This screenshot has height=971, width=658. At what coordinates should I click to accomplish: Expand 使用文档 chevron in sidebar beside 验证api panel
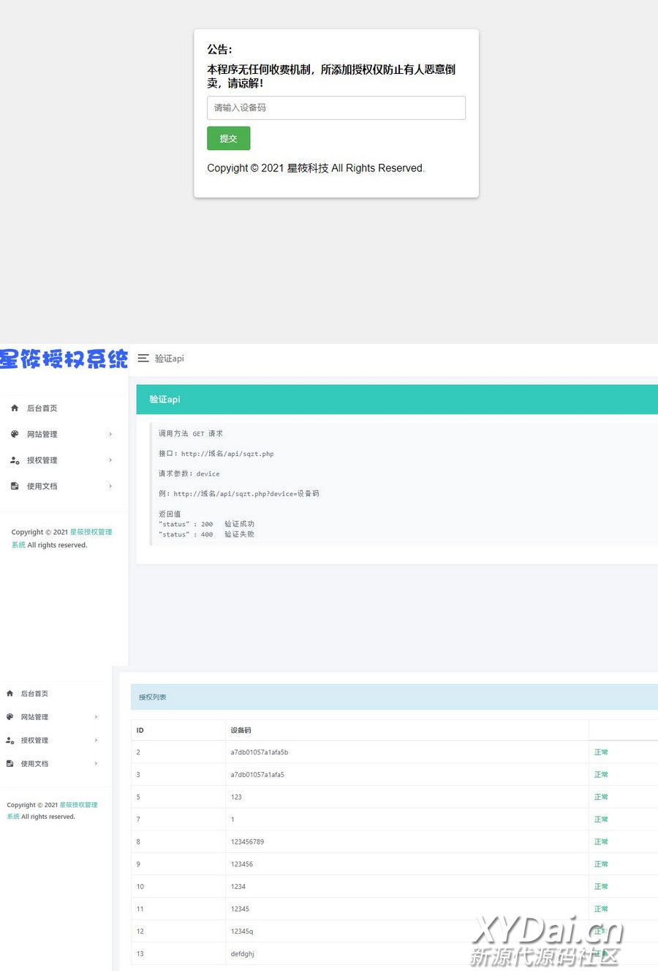coord(110,486)
